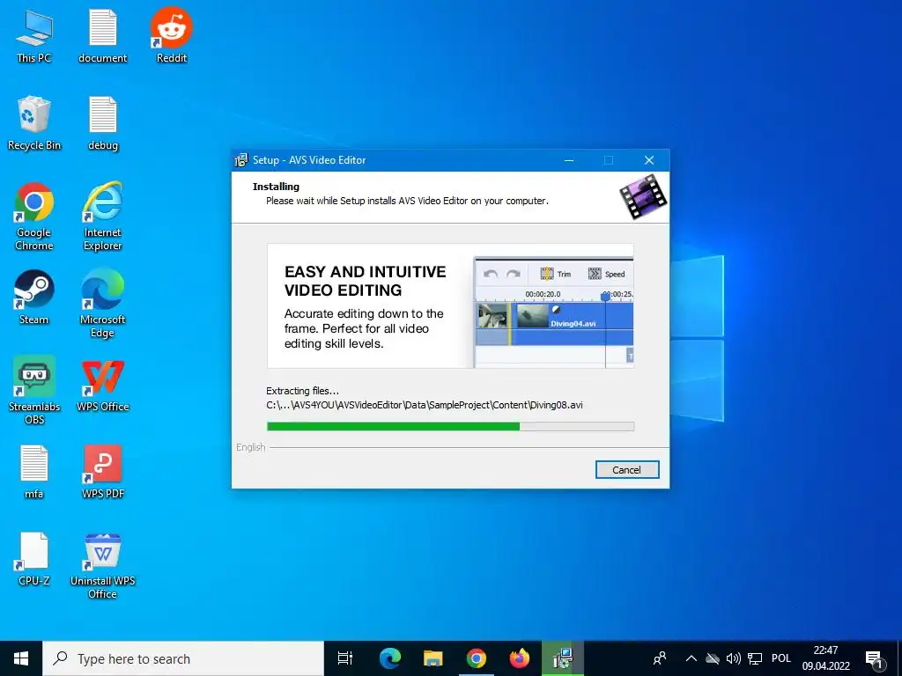Open WPS Office desktop shortcut
Screen dimensions: 902x676
click(103, 385)
